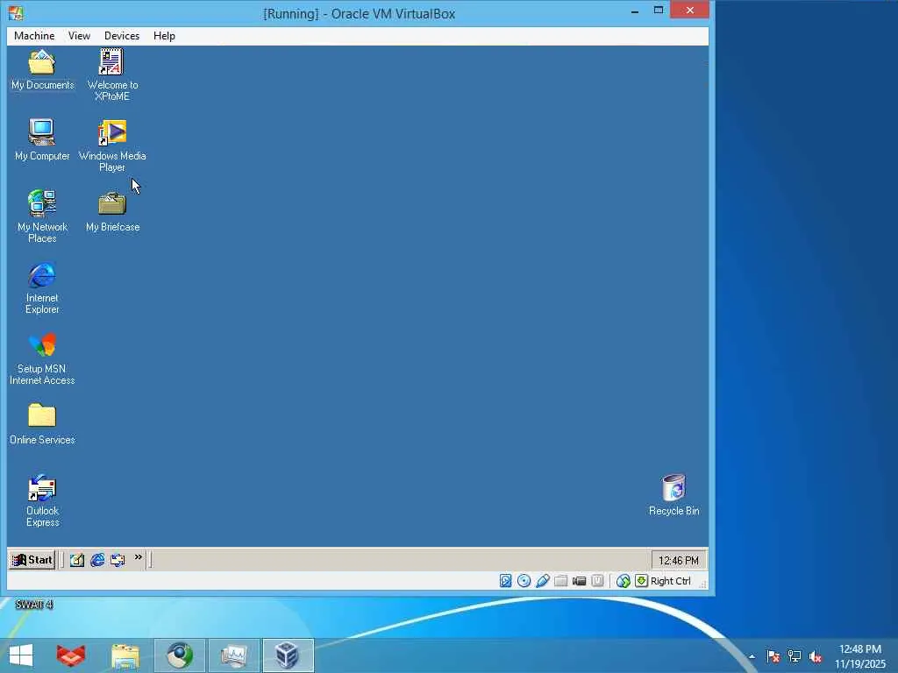Click the guest clock showing 12:46 PM
This screenshot has width=898, height=673.
click(x=678, y=560)
